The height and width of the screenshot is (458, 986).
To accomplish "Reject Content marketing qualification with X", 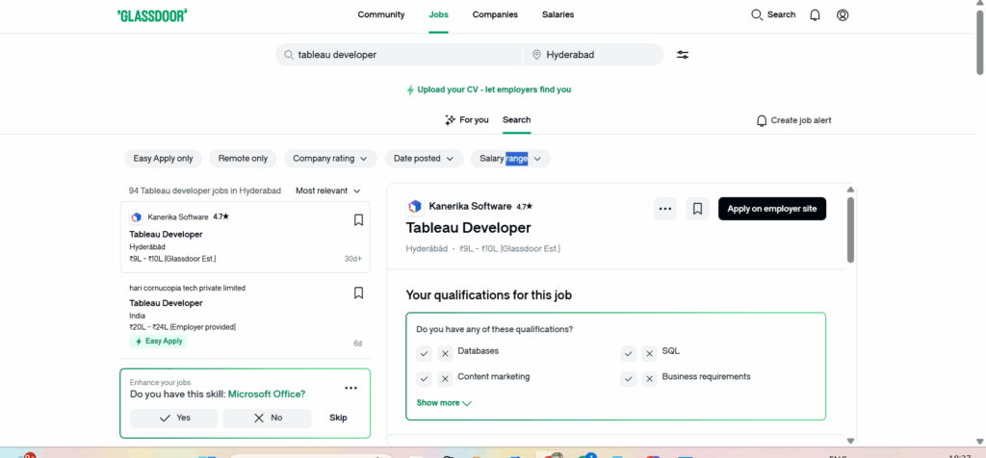I will [x=445, y=379].
